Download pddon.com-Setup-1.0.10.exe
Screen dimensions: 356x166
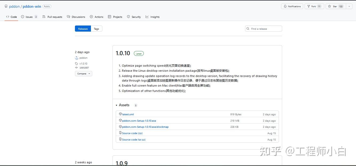pos(139,120)
